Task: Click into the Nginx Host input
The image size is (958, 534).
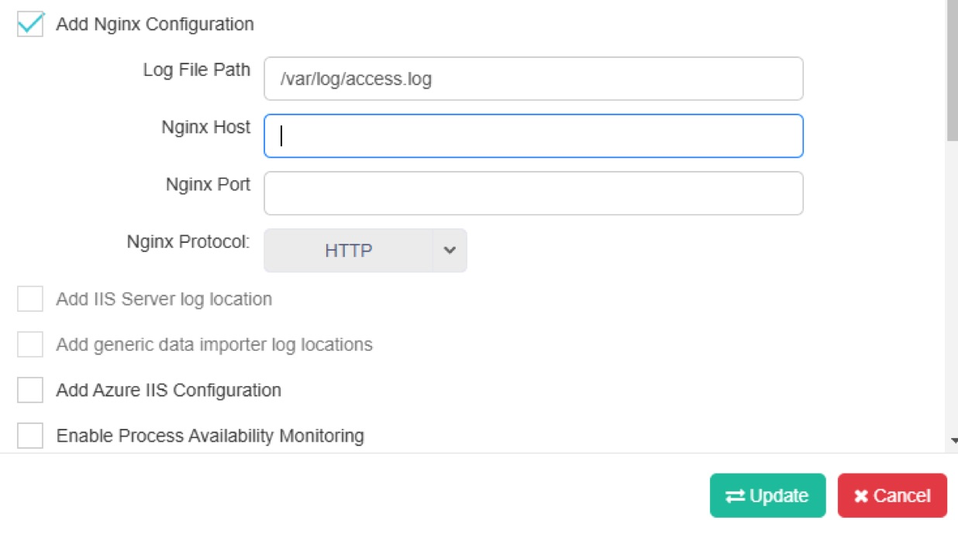Action: (x=533, y=136)
